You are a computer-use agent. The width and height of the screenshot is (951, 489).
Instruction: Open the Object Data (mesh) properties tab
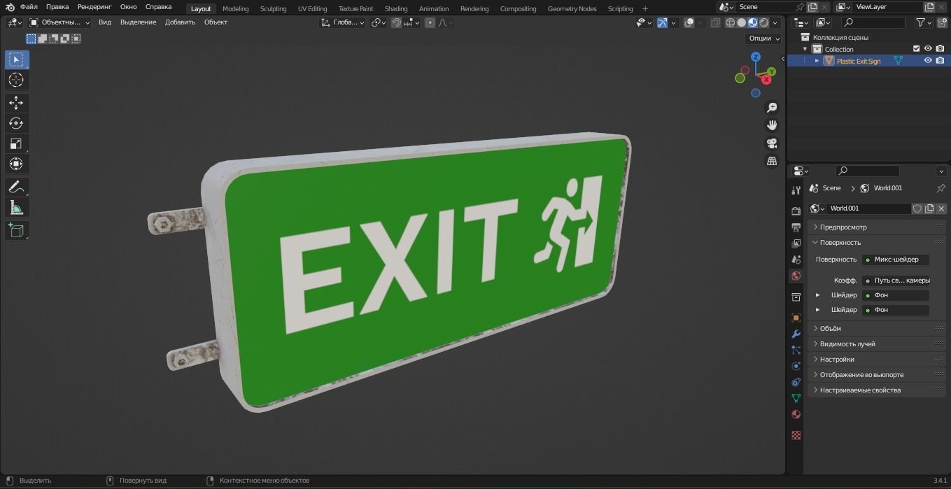coord(796,398)
